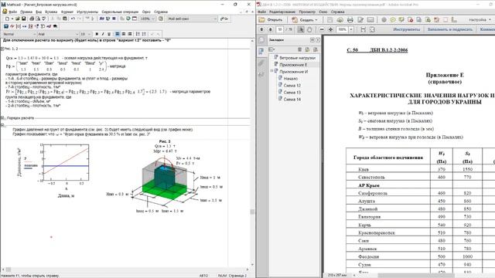Screen dimensions: 495x278
Task: Toggle bold formatting in Mathcad
Action: pyautogui.click(x=97, y=34)
